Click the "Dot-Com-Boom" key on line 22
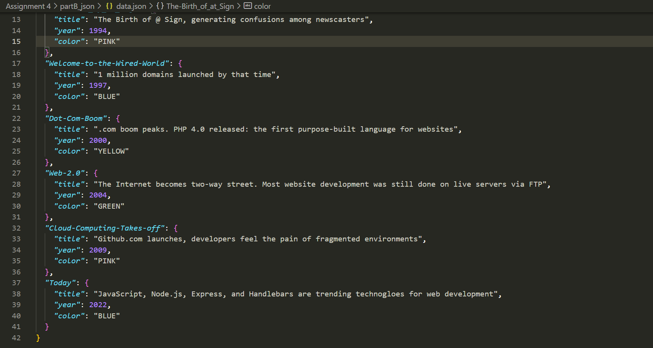 point(75,118)
